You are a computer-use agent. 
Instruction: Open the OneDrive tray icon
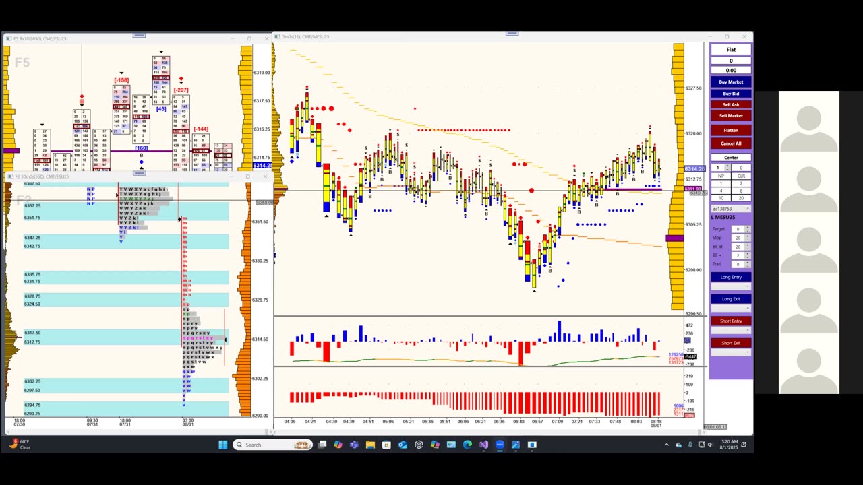click(678, 445)
